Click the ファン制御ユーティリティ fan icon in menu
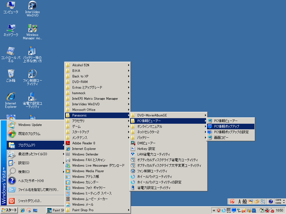This screenshot has width=286, height=214. coord(133,171)
